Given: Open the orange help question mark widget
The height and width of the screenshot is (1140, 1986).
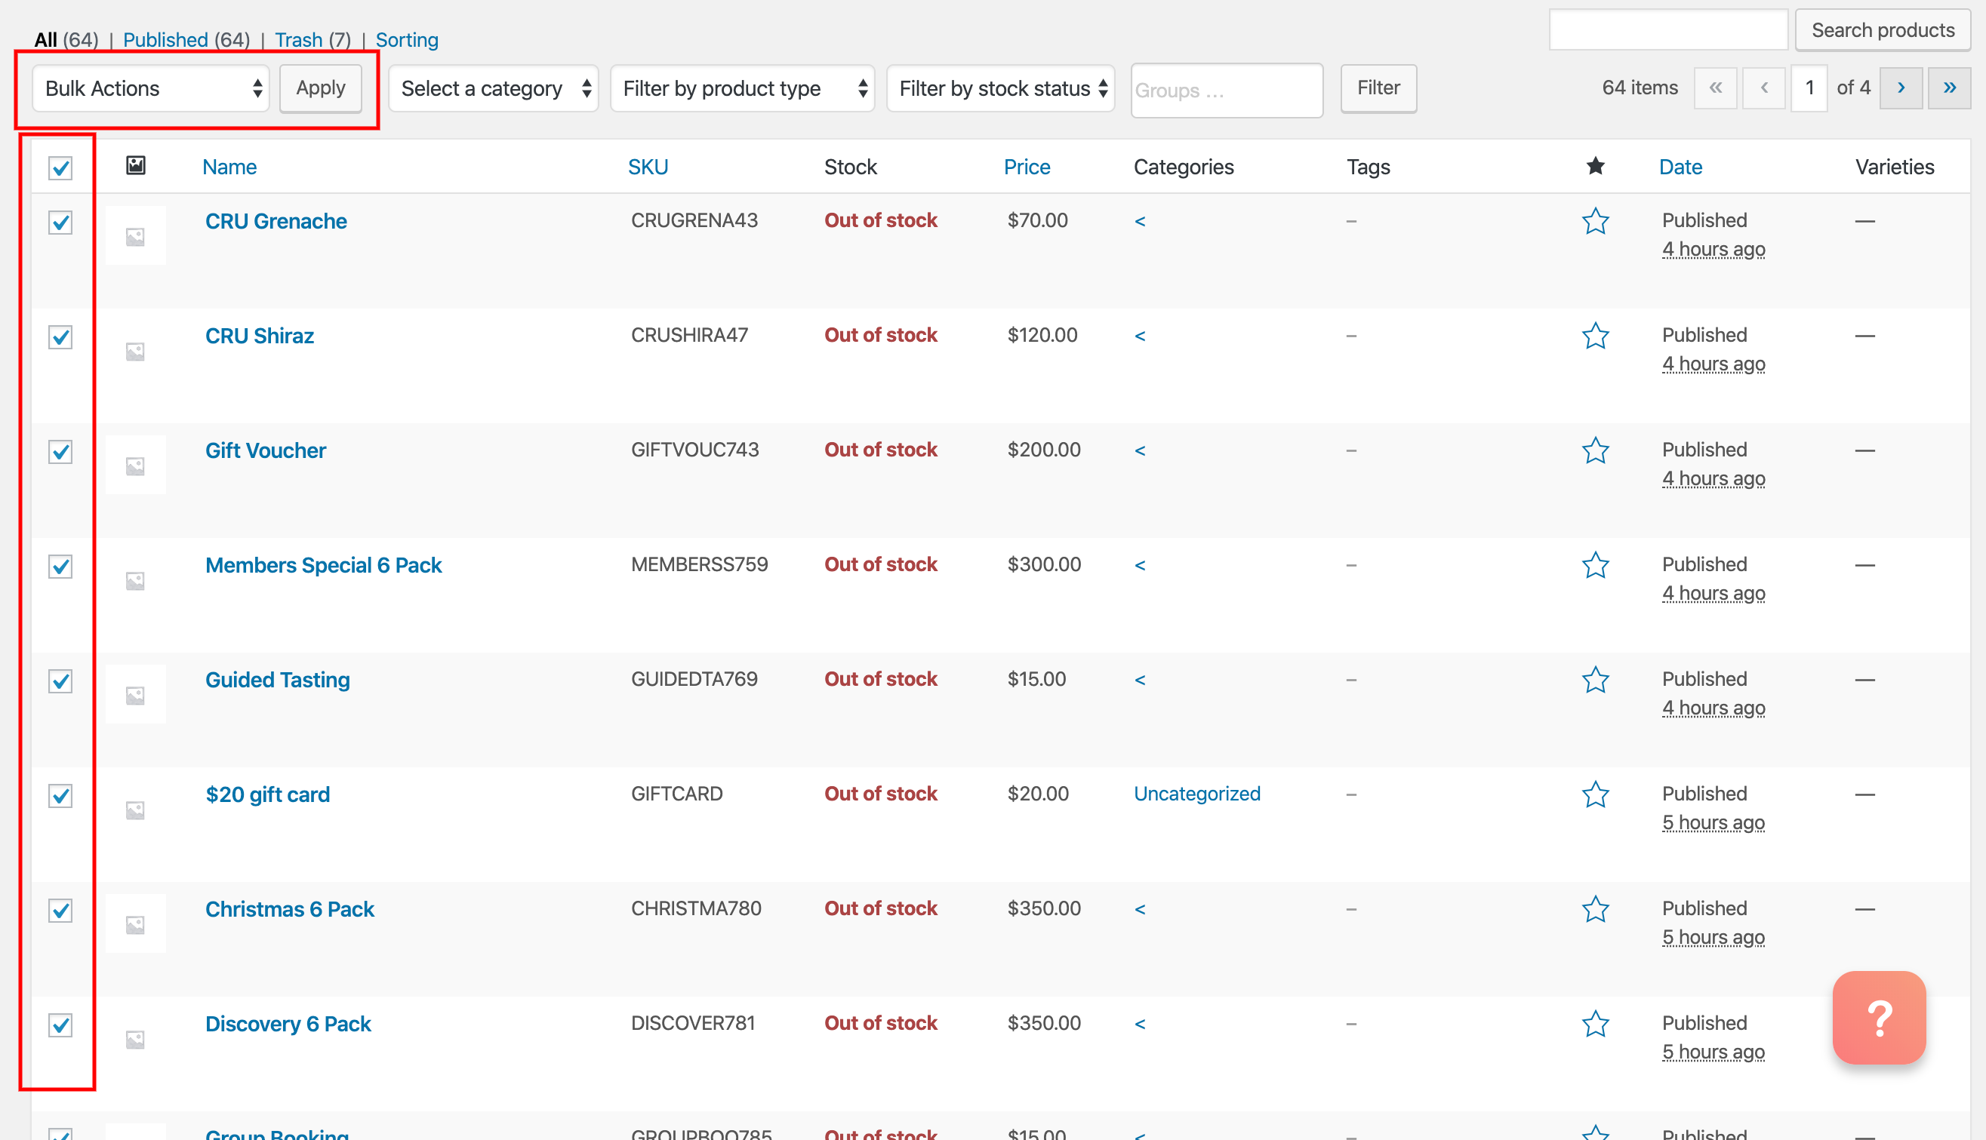Looking at the screenshot, I should [x=1879, y=1017].
